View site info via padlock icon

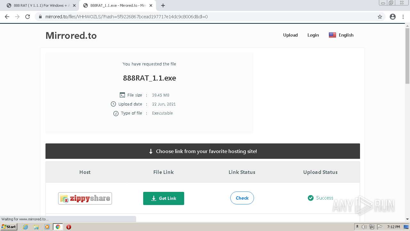pyautogui.click(x=40, y=17)
